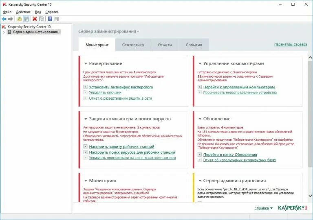Image resolution: width=313 pixels, height=220 pixels.
Task: Open Настроить поиск вирусов для рабочих станций link
Action: coord(132,152)
